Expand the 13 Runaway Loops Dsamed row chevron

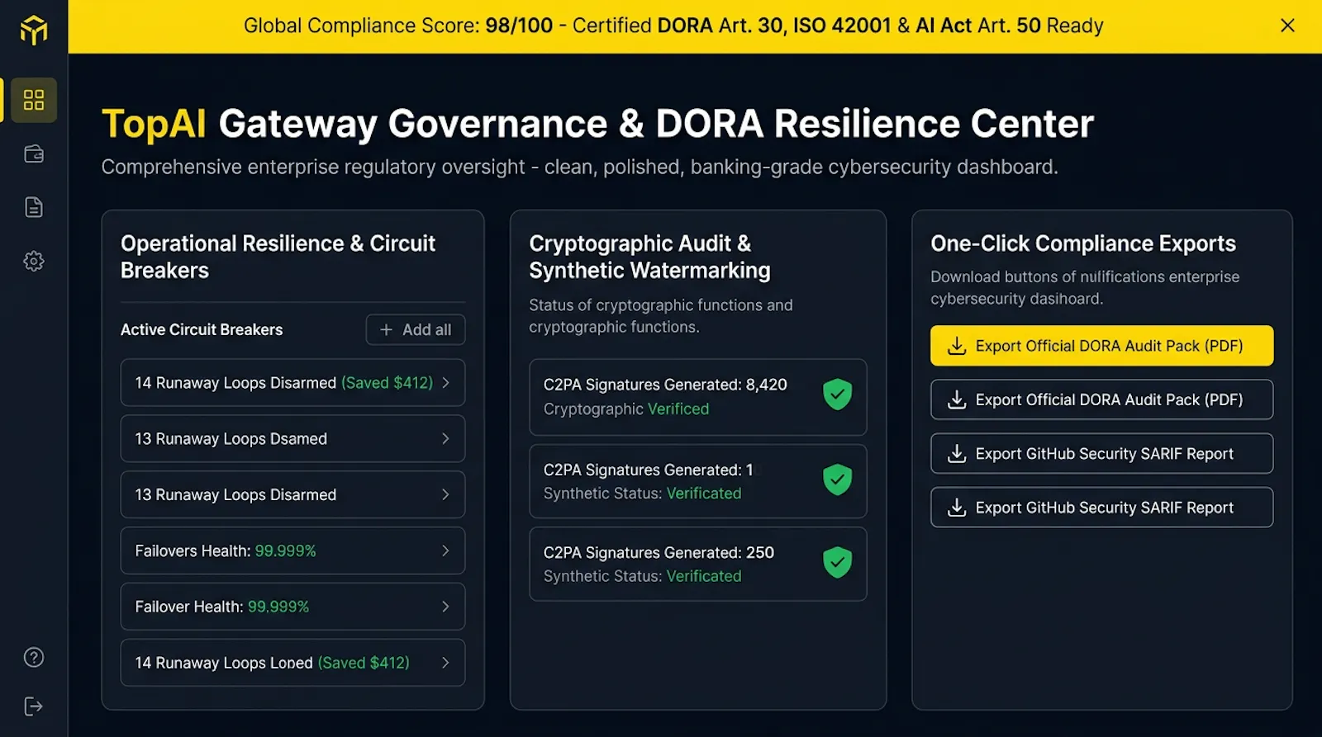pyautogui.click(x=445, y=439)
